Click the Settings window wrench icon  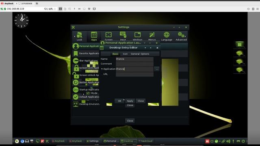point(73,27)
